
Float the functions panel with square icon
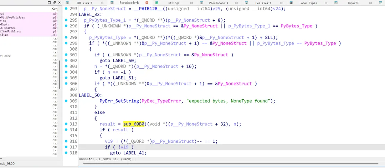[49, 2]
